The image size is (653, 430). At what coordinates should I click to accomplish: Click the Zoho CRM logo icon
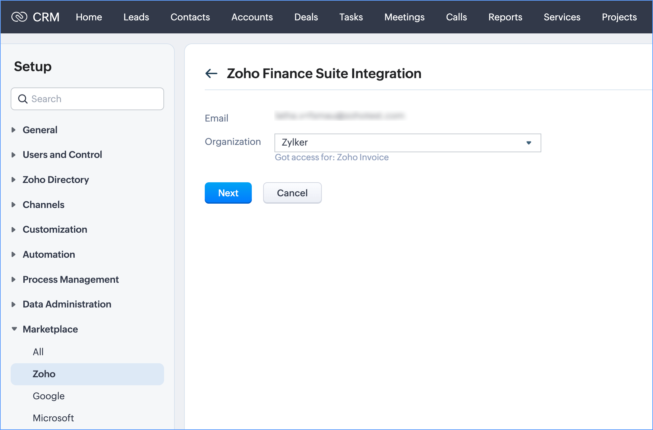[19, 17]
